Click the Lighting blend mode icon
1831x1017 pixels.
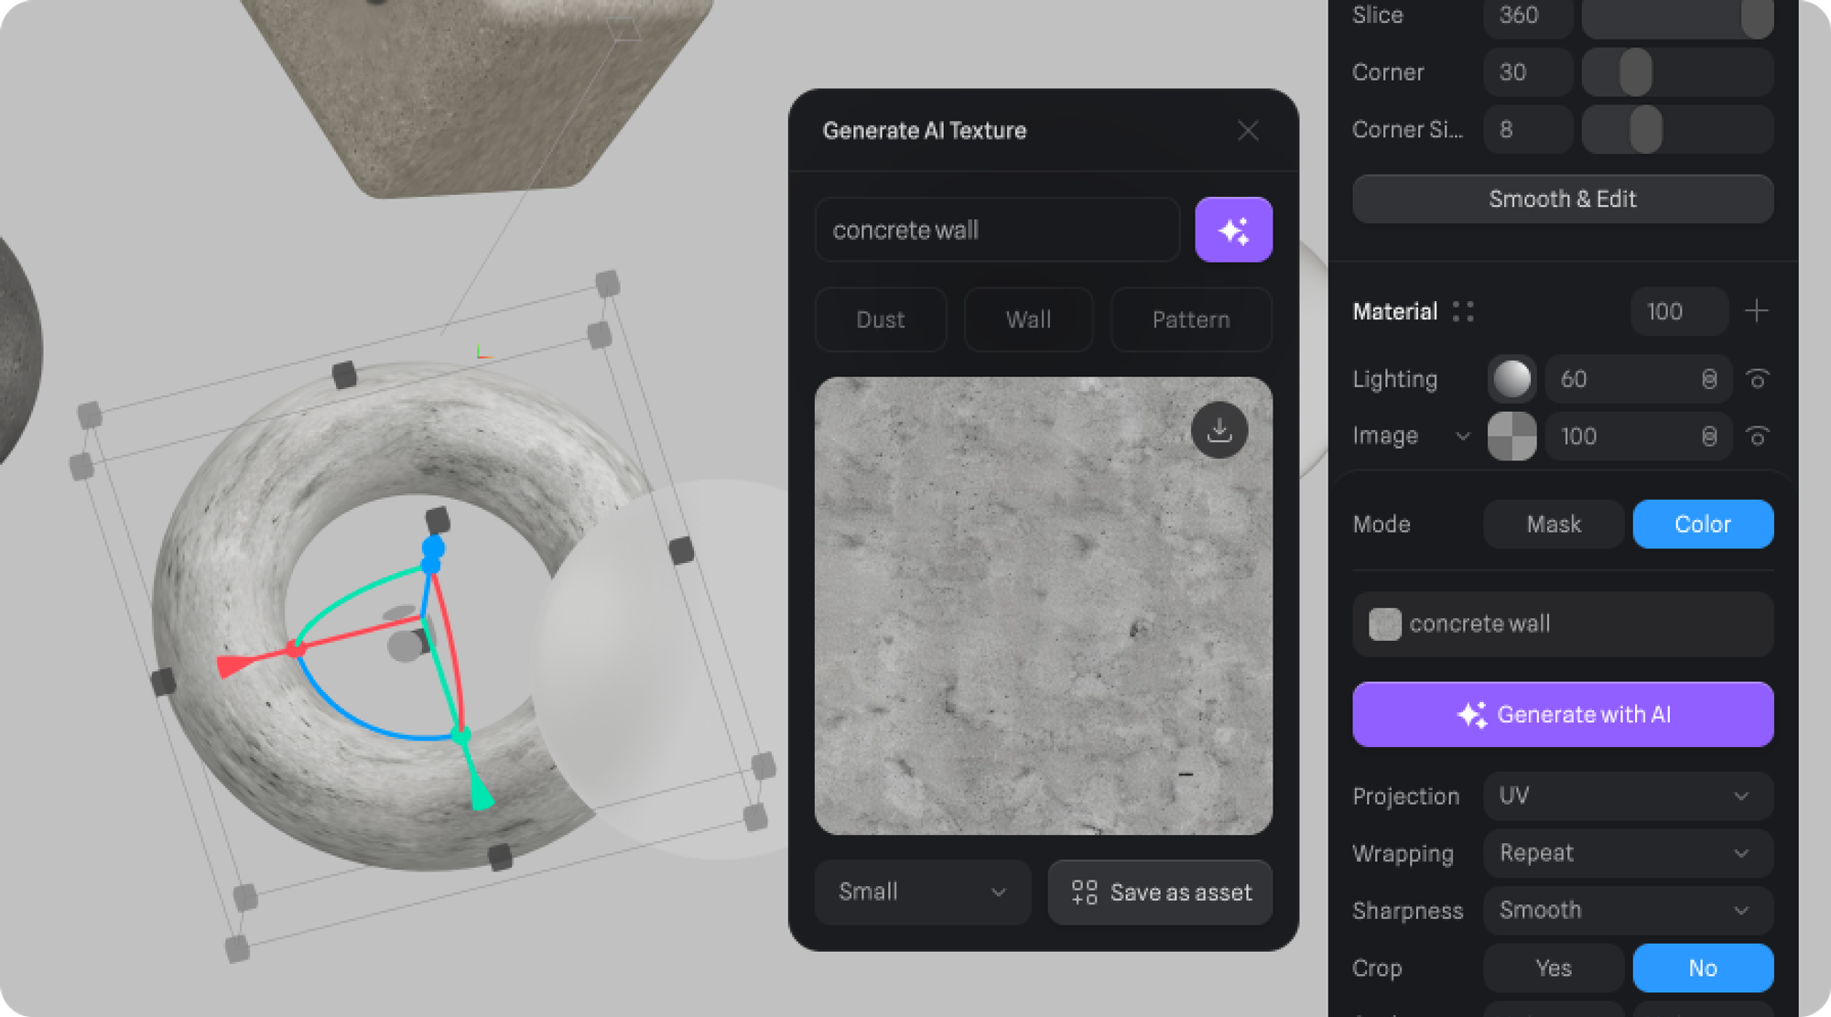tap(1708, 379)
